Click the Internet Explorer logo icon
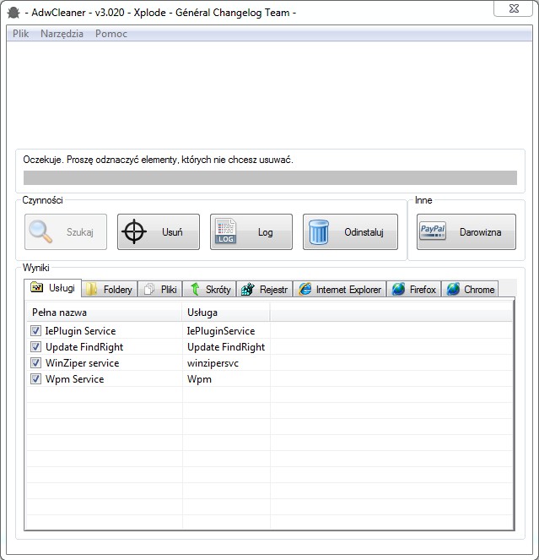 [305, 289]
